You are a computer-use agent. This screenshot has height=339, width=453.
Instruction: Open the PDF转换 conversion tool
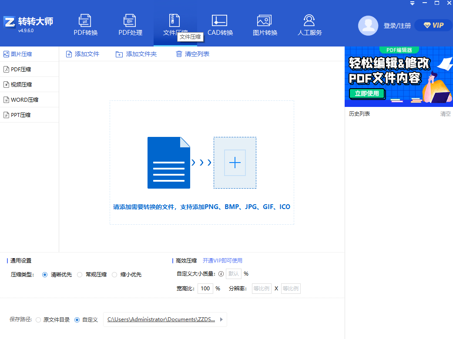tap(85, 24)
